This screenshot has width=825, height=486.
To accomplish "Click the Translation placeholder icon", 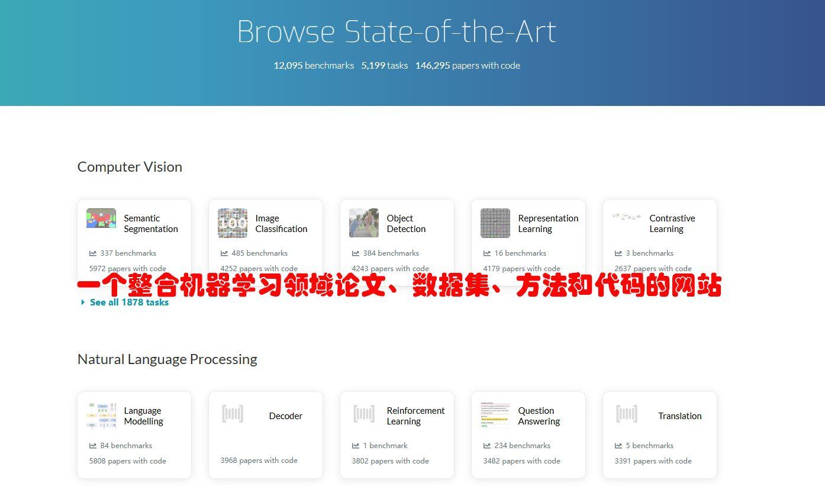I will (627, 414).
